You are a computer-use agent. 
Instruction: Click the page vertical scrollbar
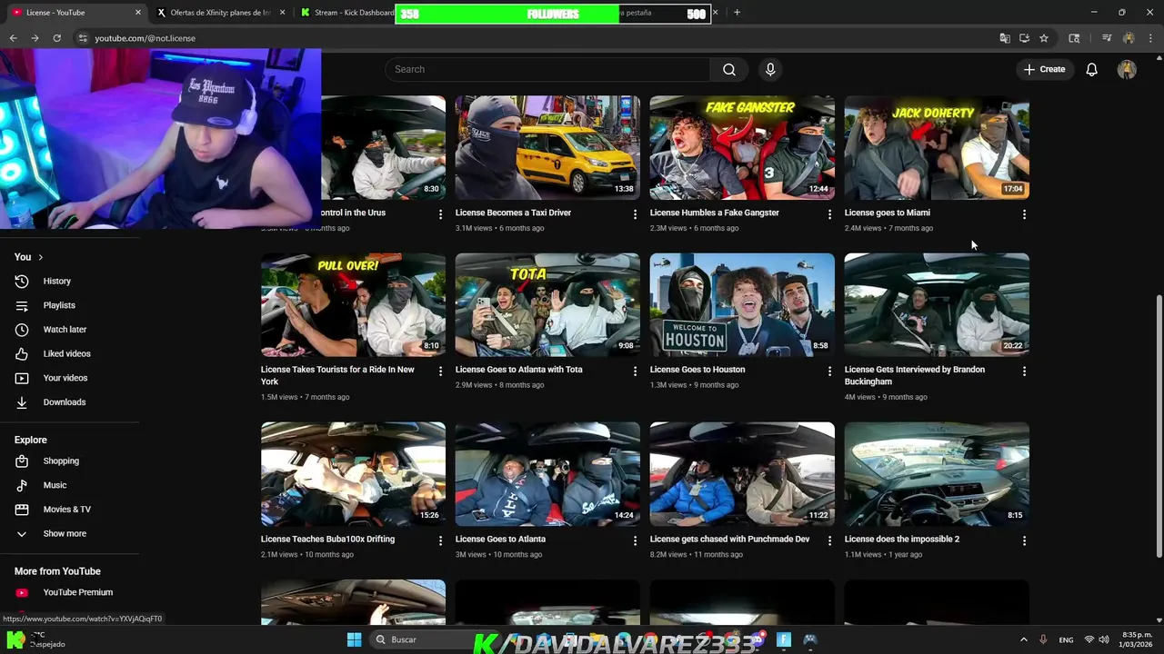(1159, 425)
